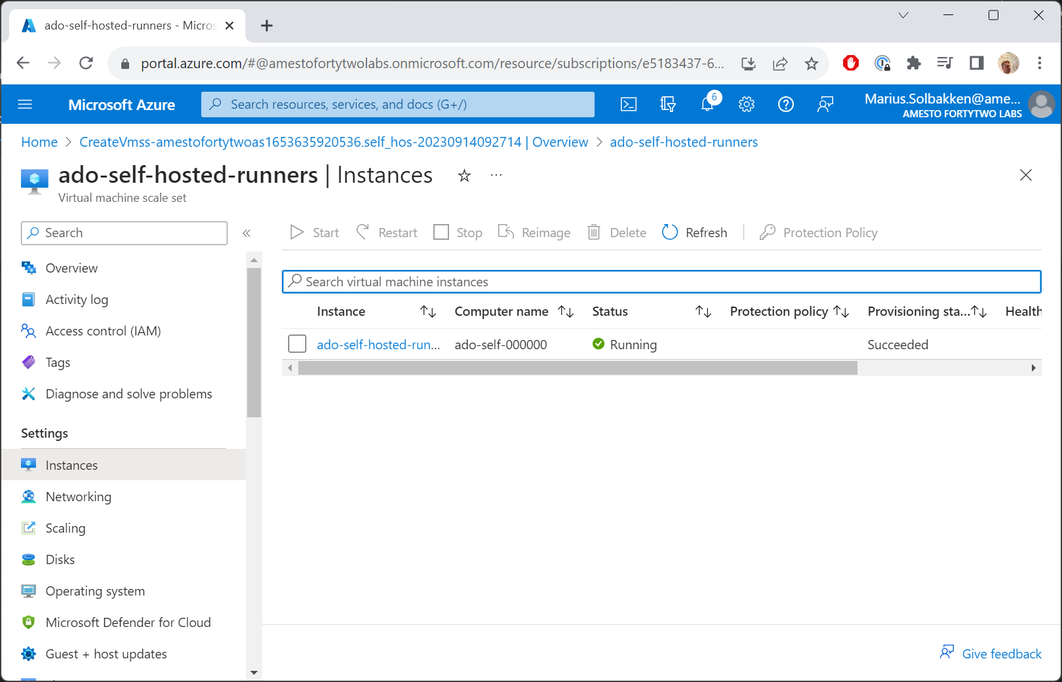Click the help question mark icon

(785, 104)
